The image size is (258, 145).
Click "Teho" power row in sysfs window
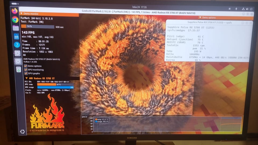(184, 51)
